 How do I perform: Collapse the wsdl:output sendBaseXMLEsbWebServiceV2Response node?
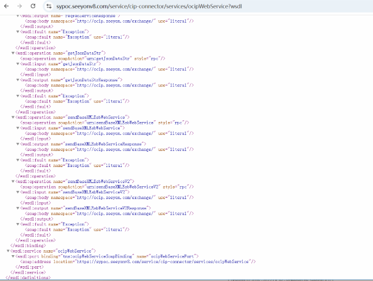coord(18,208)
